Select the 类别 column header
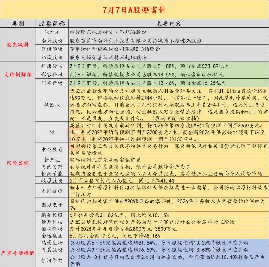The height and width of the screenshot is (267, 269). click(18, 24)
